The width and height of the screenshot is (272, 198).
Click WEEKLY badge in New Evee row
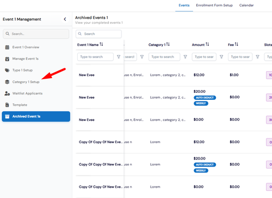coord(201,103)
